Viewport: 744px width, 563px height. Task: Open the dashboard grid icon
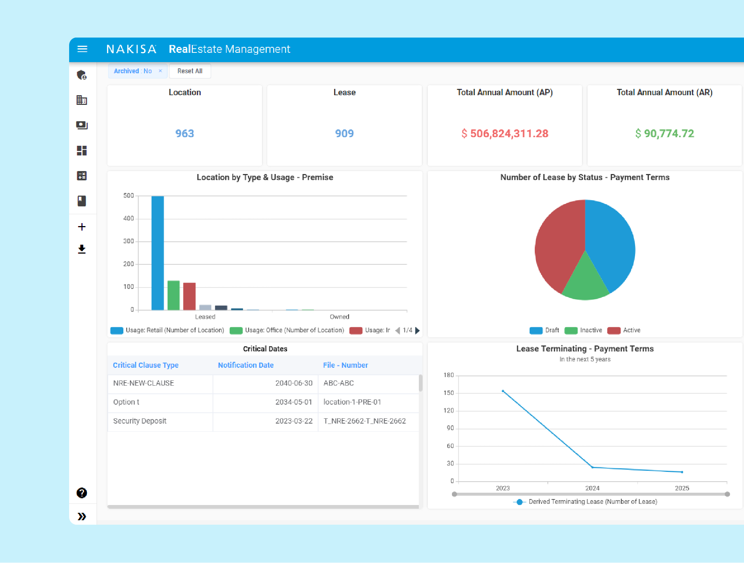tap(82, 151)
